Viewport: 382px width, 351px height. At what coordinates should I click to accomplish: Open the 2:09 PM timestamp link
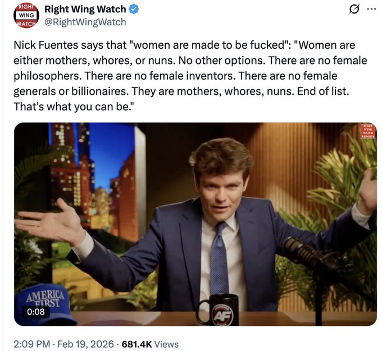click(31, 344)
